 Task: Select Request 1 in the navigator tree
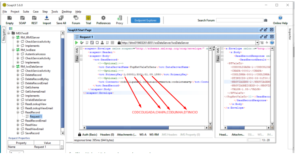click(x=35, y=117)
